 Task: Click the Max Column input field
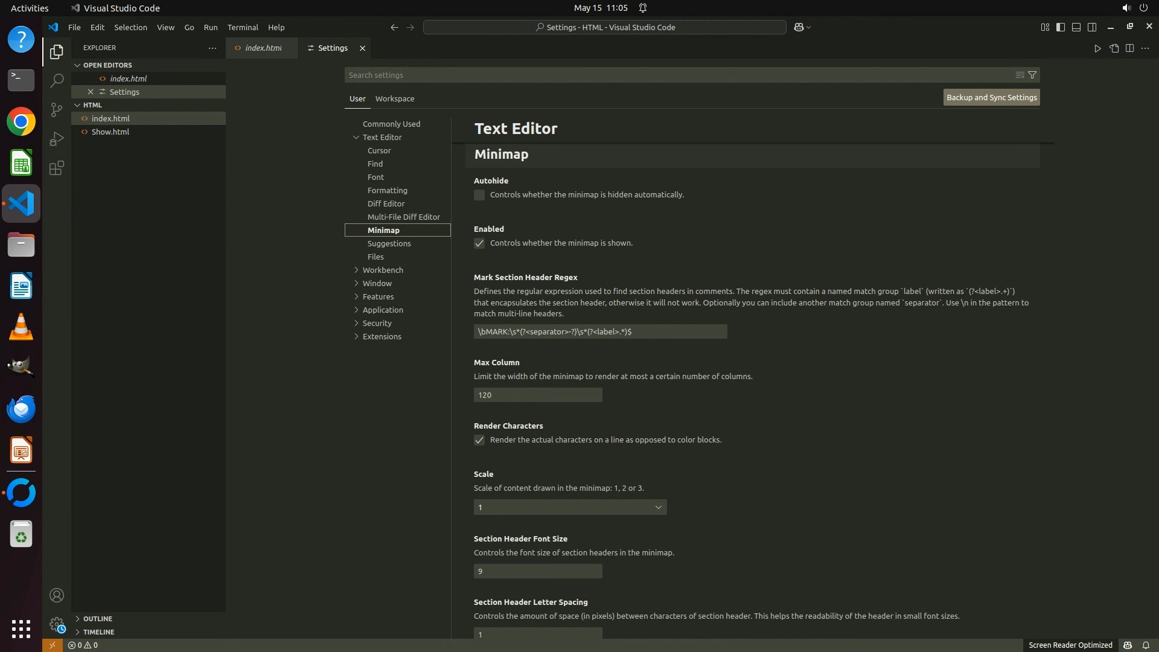pos(537,395)
